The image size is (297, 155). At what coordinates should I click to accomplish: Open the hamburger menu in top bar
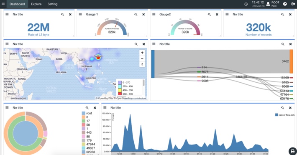(3, 4)
